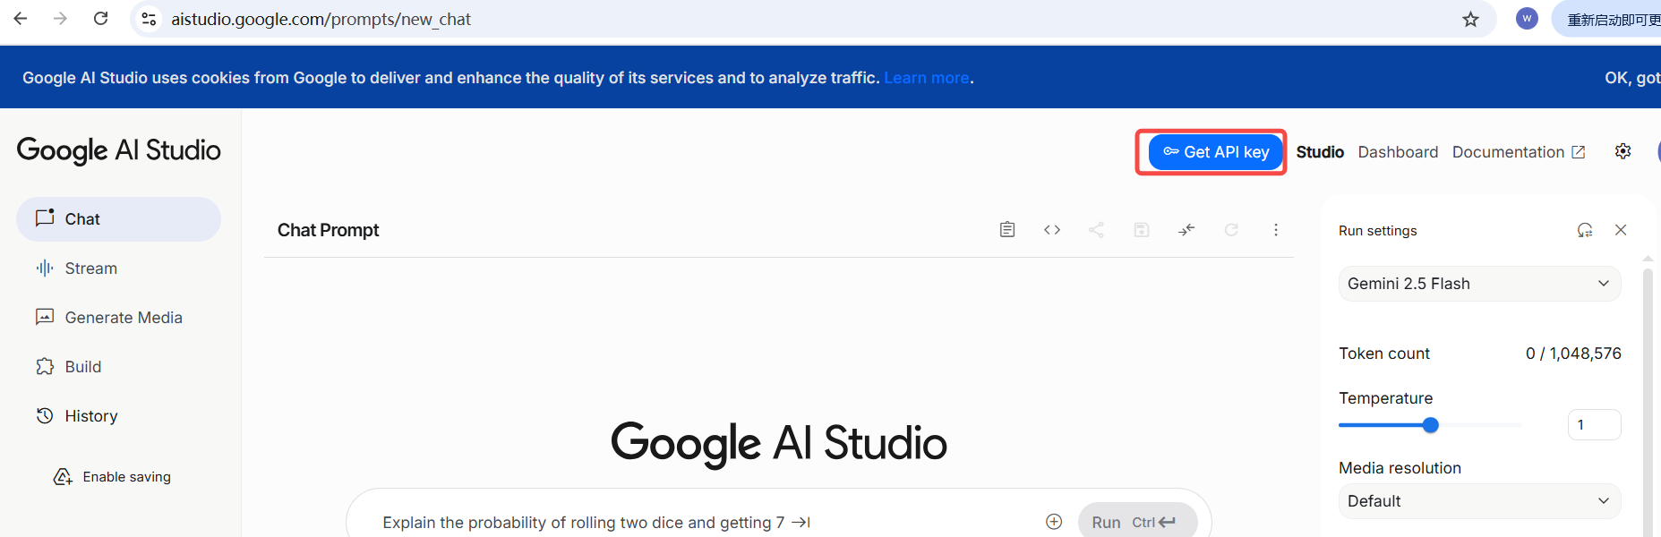
Task: Click the Google AI Studio logo in sidebar
Action: pos(118,150)
